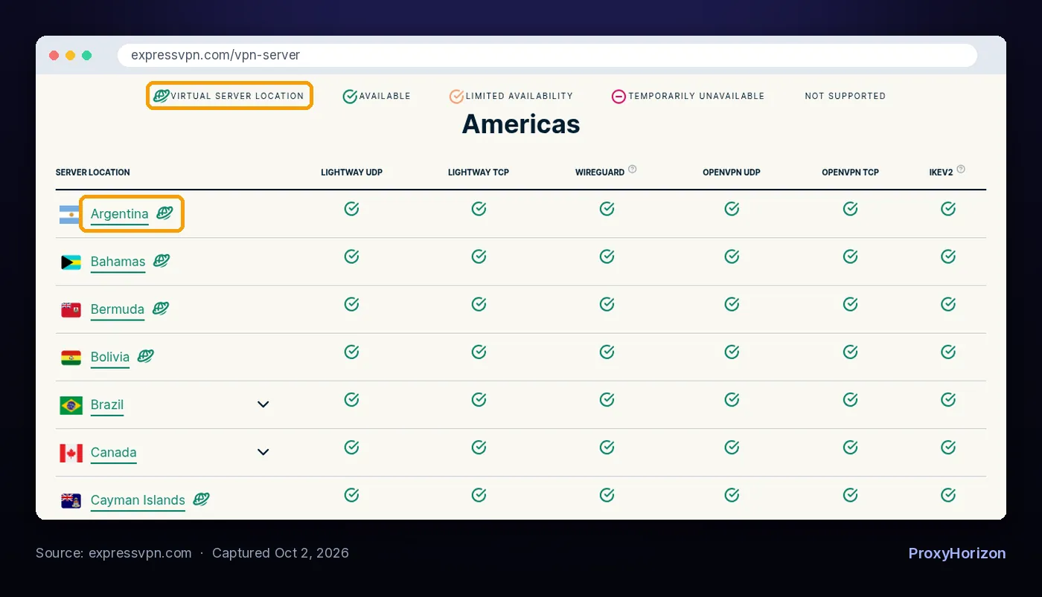The height and width of the screenshot is (597, 1042).
Task: Click the green window maximize dot
Action: 87,55
